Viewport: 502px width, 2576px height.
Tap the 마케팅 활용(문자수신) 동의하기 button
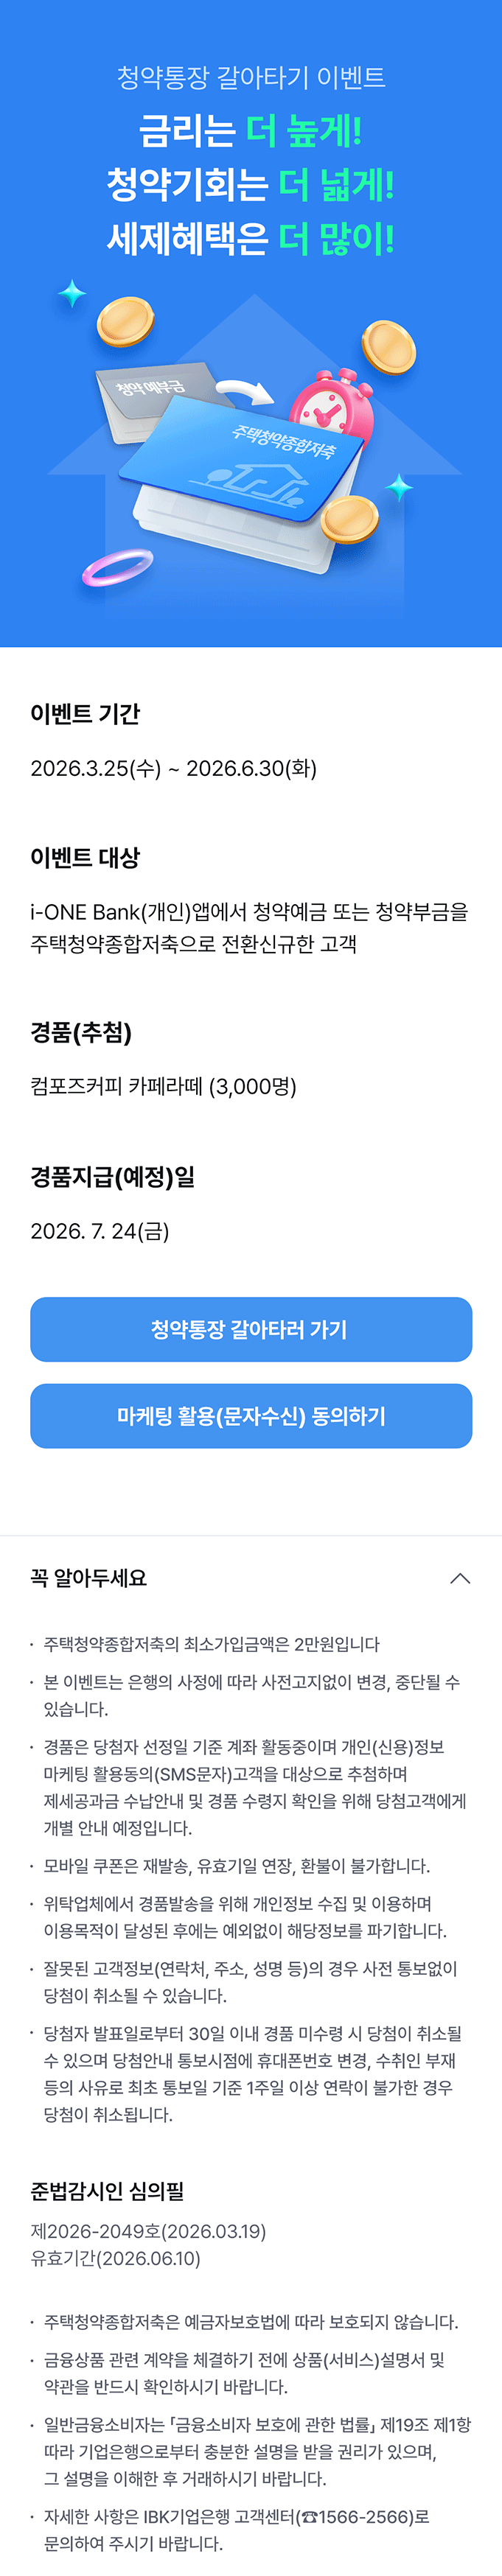point(251,1415)
